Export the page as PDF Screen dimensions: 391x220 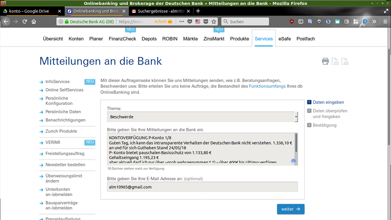coord(335,61)
